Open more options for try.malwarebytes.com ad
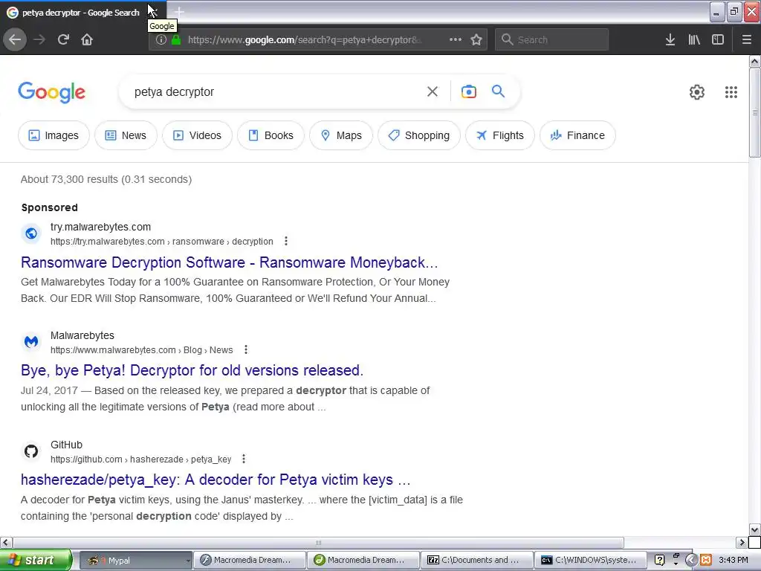The width and height of the screenshot is (761, 571). click(286, 242)
